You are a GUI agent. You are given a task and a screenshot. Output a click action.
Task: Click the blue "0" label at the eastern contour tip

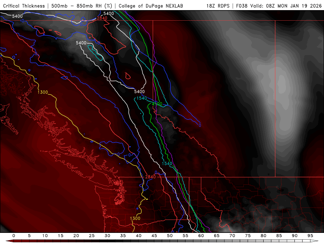200,125
